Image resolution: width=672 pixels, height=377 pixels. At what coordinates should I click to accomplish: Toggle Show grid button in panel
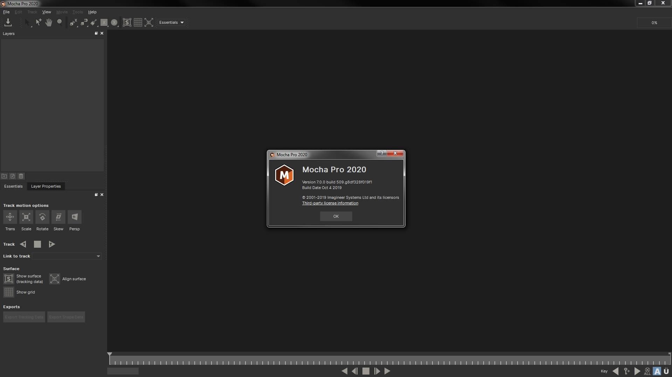[9, 292]
